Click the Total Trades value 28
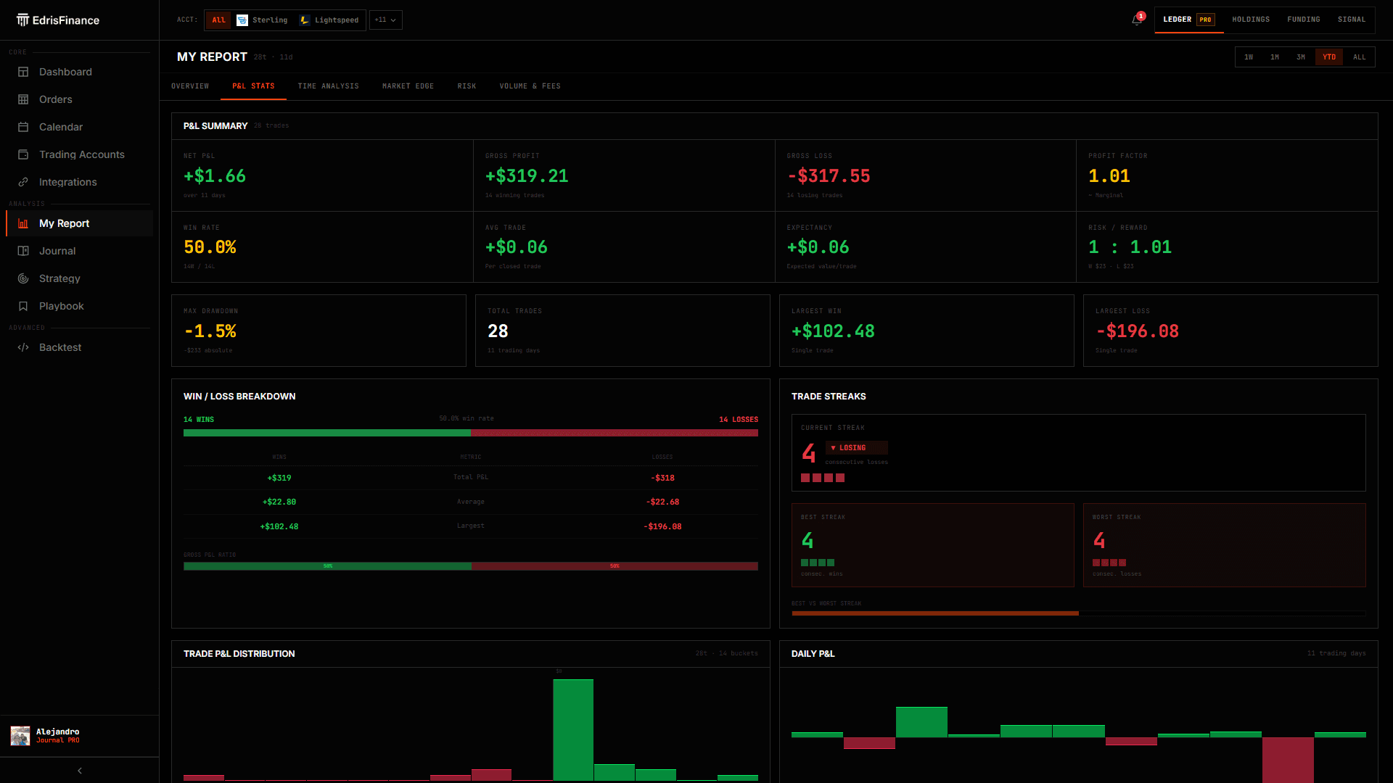Screen dimensions: 1393x783 [498, 331]
